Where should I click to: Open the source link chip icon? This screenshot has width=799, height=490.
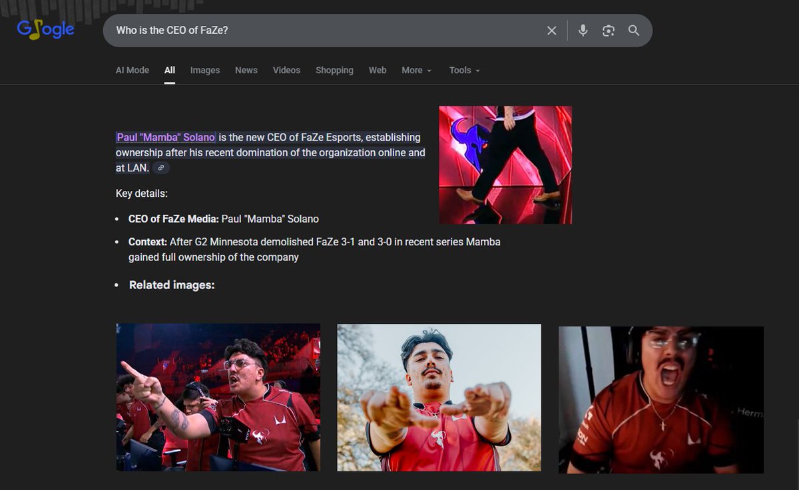(x=161, y=168)
